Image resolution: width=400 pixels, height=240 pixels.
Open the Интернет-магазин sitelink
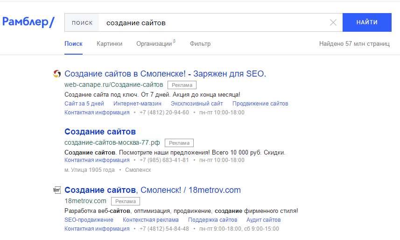click(x=137, y=104)
